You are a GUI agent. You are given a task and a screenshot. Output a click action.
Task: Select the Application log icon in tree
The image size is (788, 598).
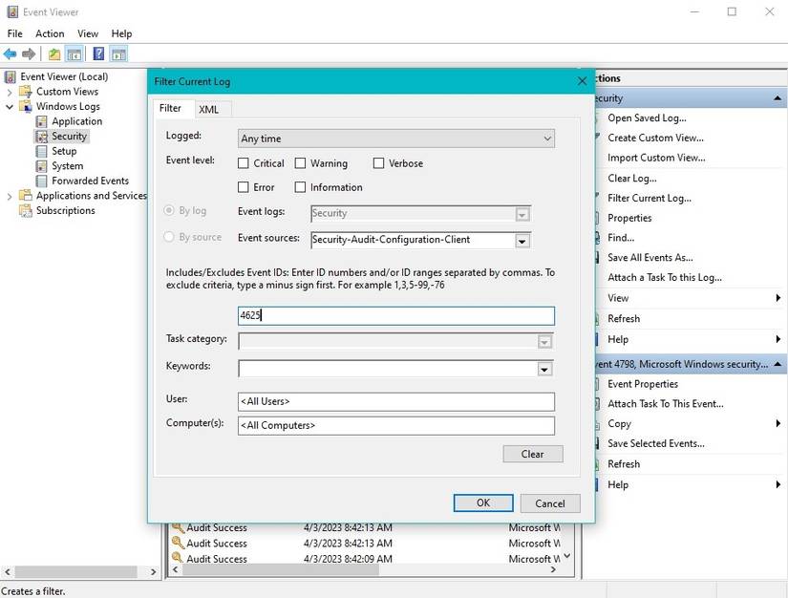coord(42,121)
